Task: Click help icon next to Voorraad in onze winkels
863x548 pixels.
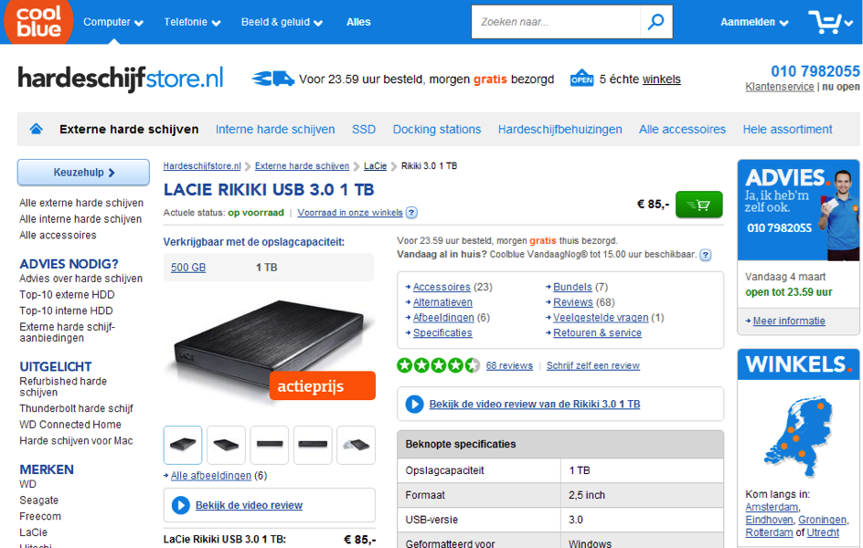Action: click(x=411, y=213)
